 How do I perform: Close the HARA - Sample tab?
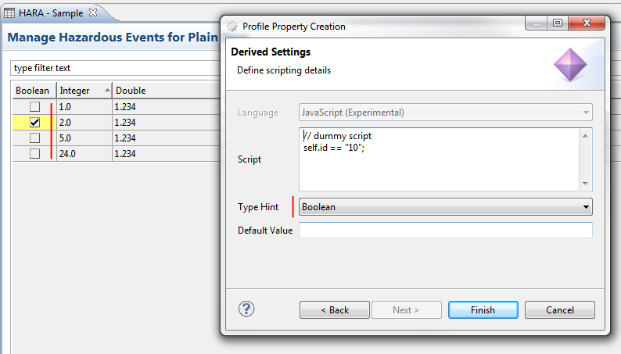tap(93, 13)
